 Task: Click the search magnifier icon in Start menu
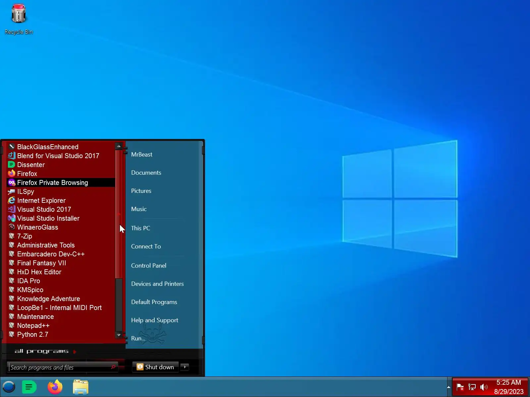click(x=113, y=367)
